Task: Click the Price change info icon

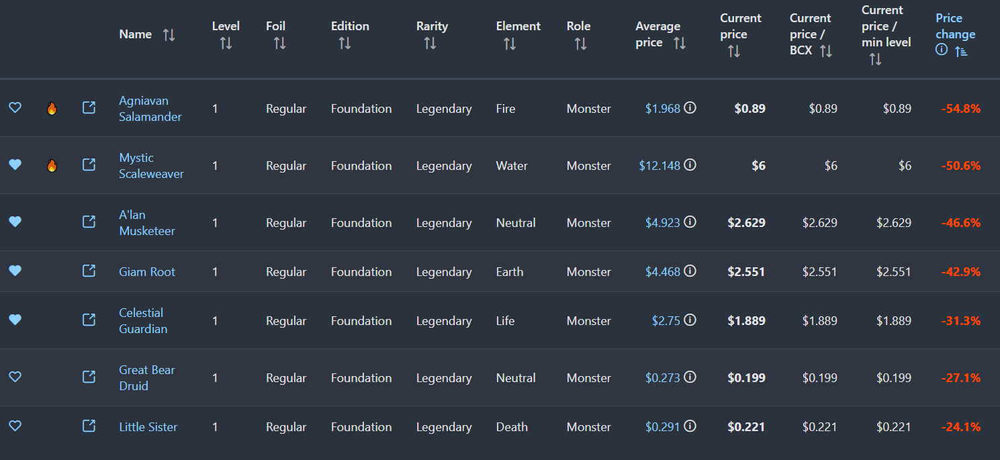Action: (942, 50)
